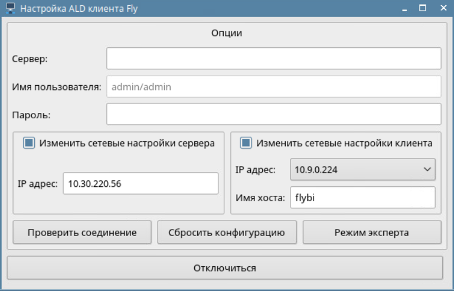
Task: Focus the Сервер input field
Action: [273, 59]
